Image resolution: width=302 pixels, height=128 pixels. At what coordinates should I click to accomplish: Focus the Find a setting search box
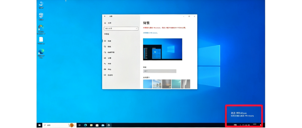tap(121, 28)
